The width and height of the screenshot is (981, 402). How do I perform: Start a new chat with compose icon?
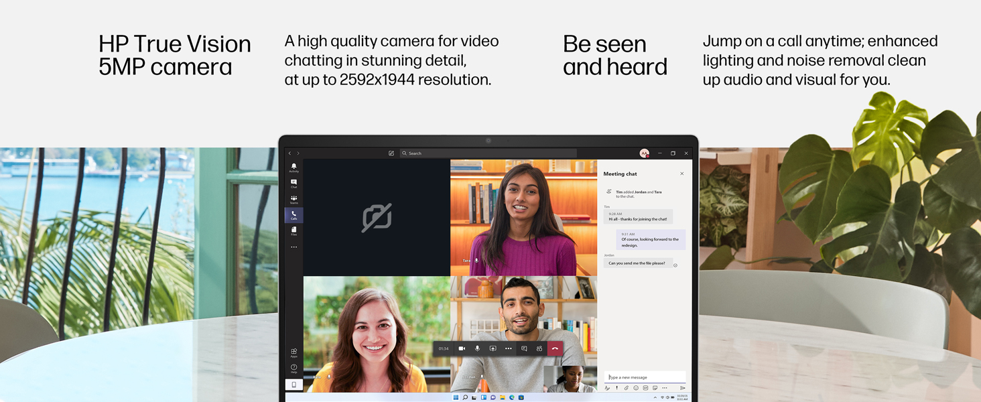coord(391,153)
